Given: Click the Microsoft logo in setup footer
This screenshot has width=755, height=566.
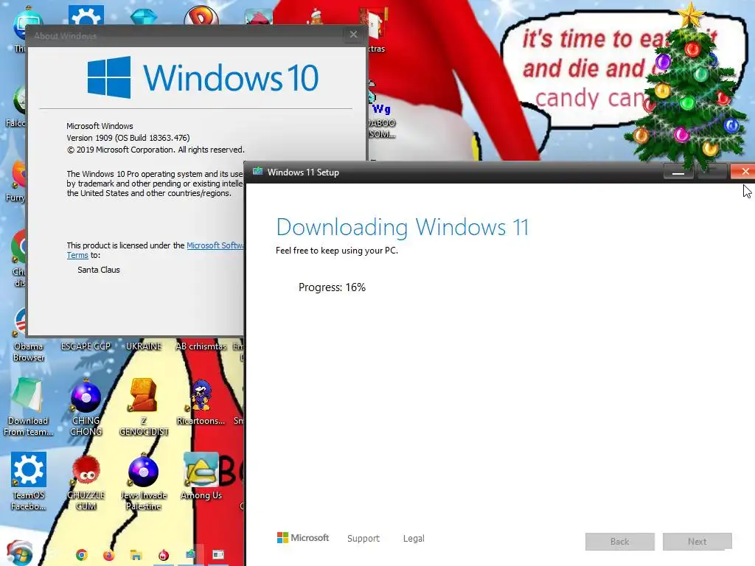Looking at the screenshot, I should point(303,537).
